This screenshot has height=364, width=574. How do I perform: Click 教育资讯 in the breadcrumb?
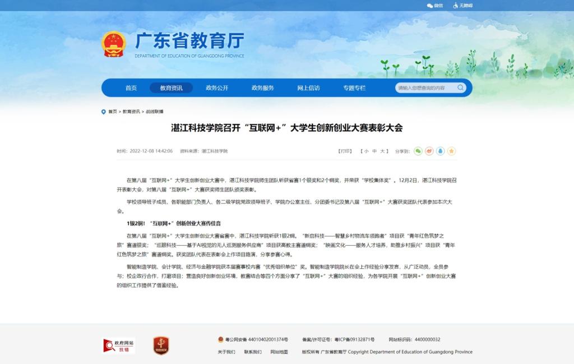(131, 111)
